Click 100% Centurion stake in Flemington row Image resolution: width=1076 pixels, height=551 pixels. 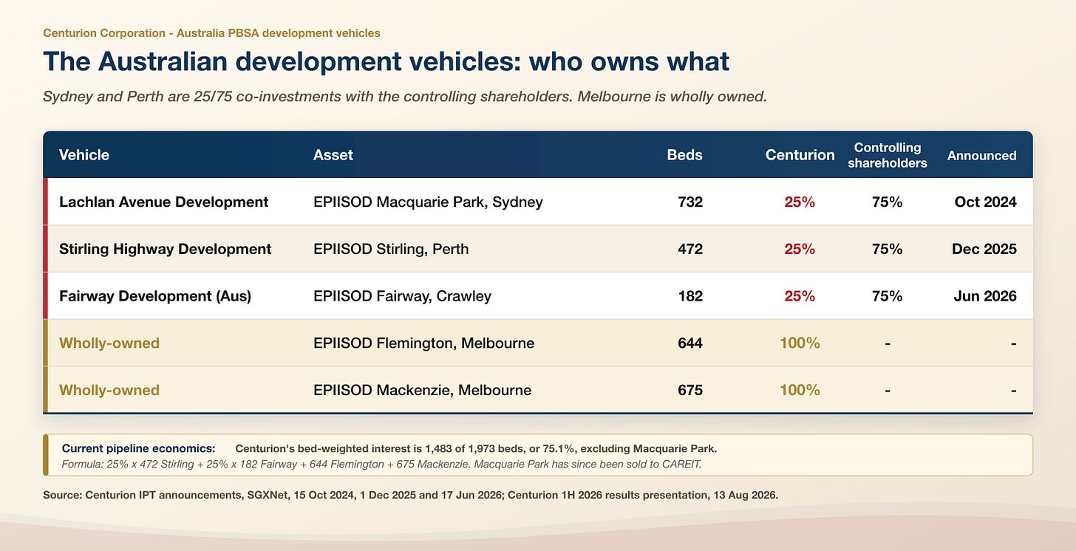click(800, 343)
